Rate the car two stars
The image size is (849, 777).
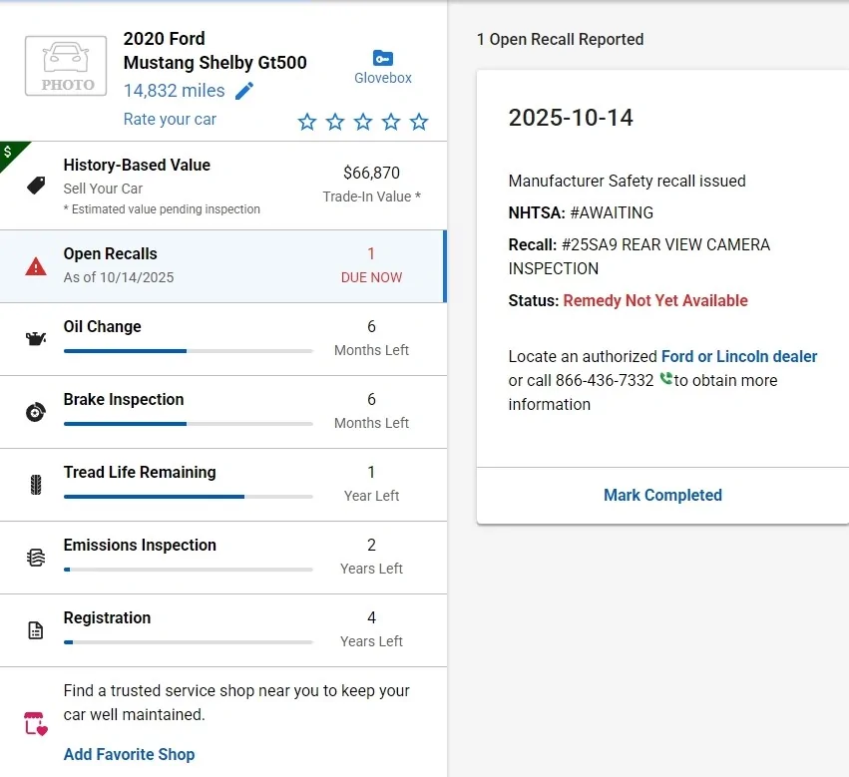[335, 122]
